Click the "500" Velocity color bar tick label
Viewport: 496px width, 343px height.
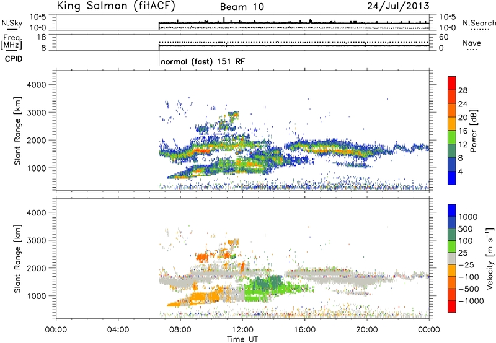pyautogui.click(x=465, y=229)
